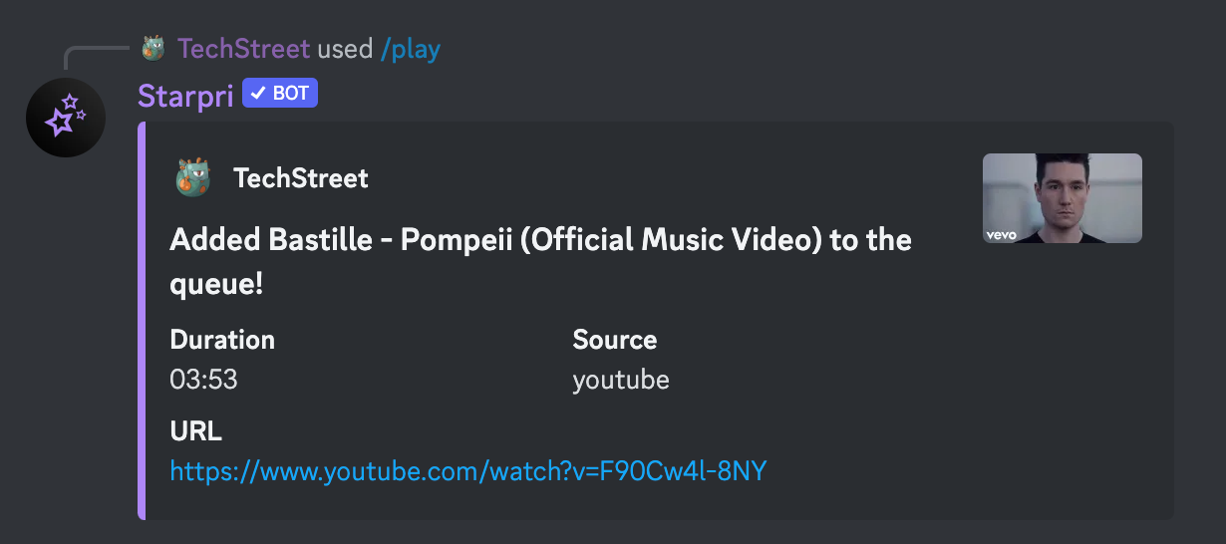Click the vevo logo on the video thumbnail
Viewport: 1226px width, 544px height.
click(1000, 235)
